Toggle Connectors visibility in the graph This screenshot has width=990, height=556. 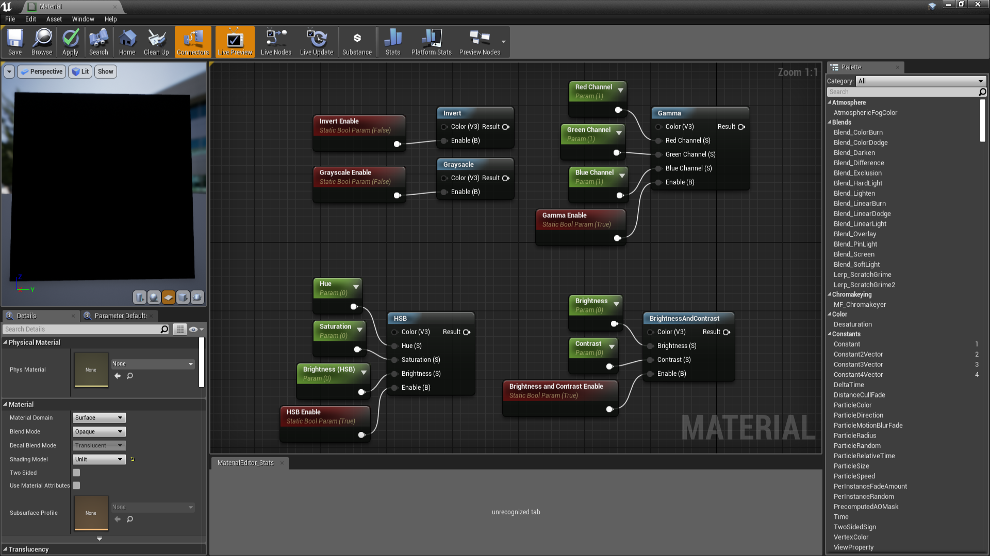pyautogui.click(x=192, y=41)
